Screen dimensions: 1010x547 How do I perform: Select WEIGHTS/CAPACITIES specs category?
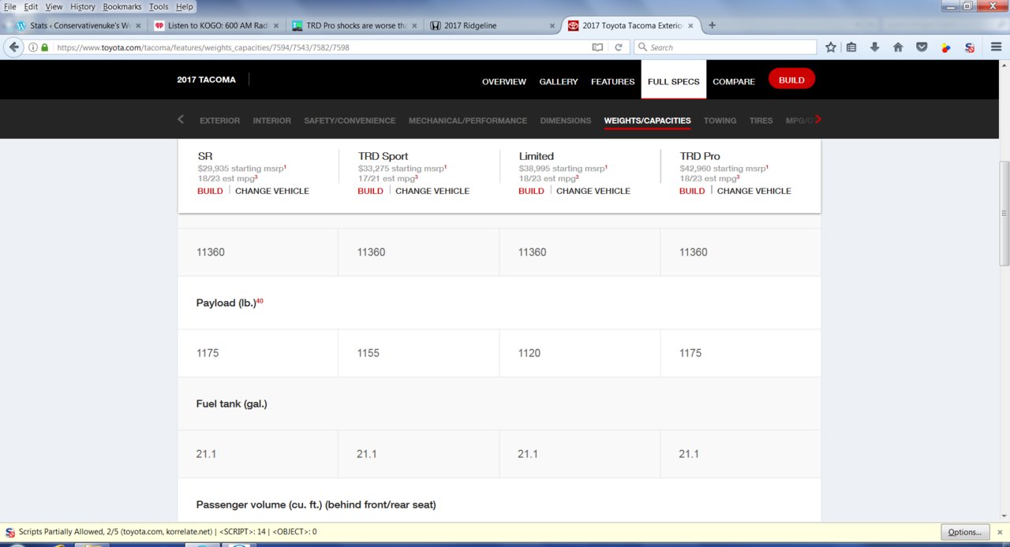pos(647,121)
